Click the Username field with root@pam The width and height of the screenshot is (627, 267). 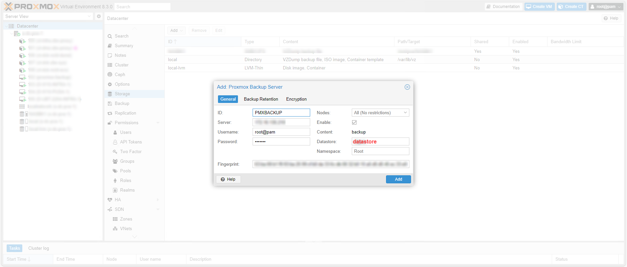(x=281, y=132)
